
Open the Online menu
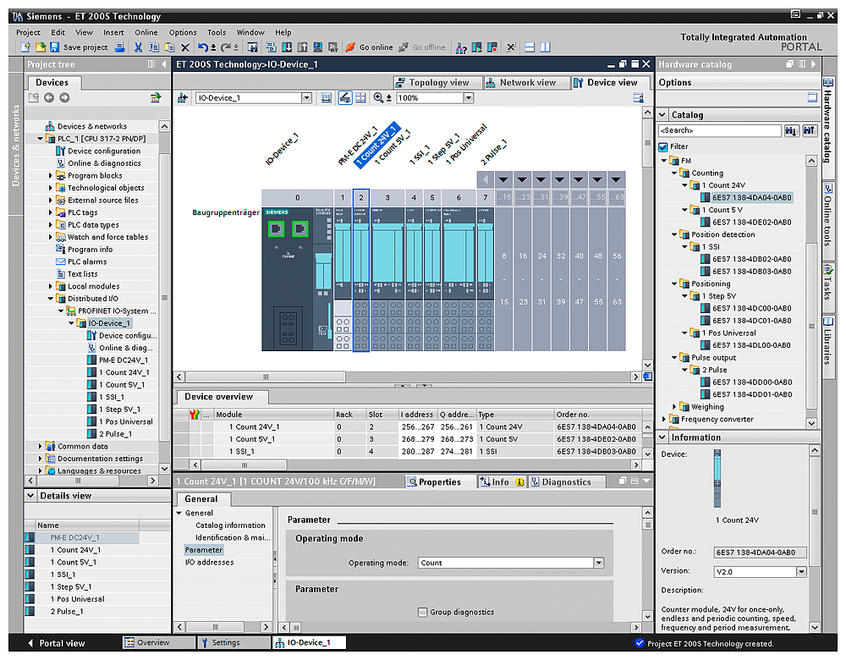pos(146,32)
